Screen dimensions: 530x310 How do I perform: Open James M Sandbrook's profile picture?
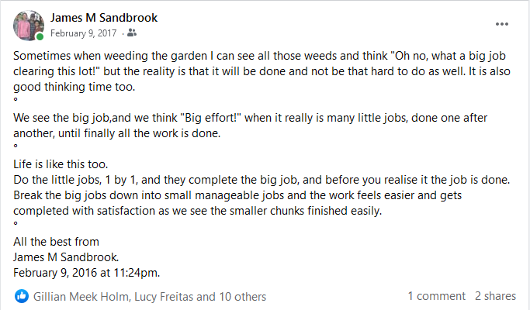pos(28,26)
